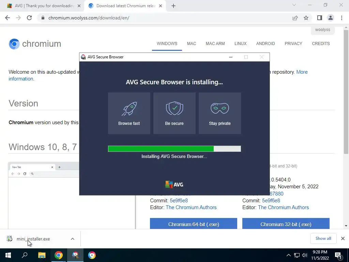Click the volume speaker tray icon
Screen dimensions: 349x262
click(x=304, y=255)
